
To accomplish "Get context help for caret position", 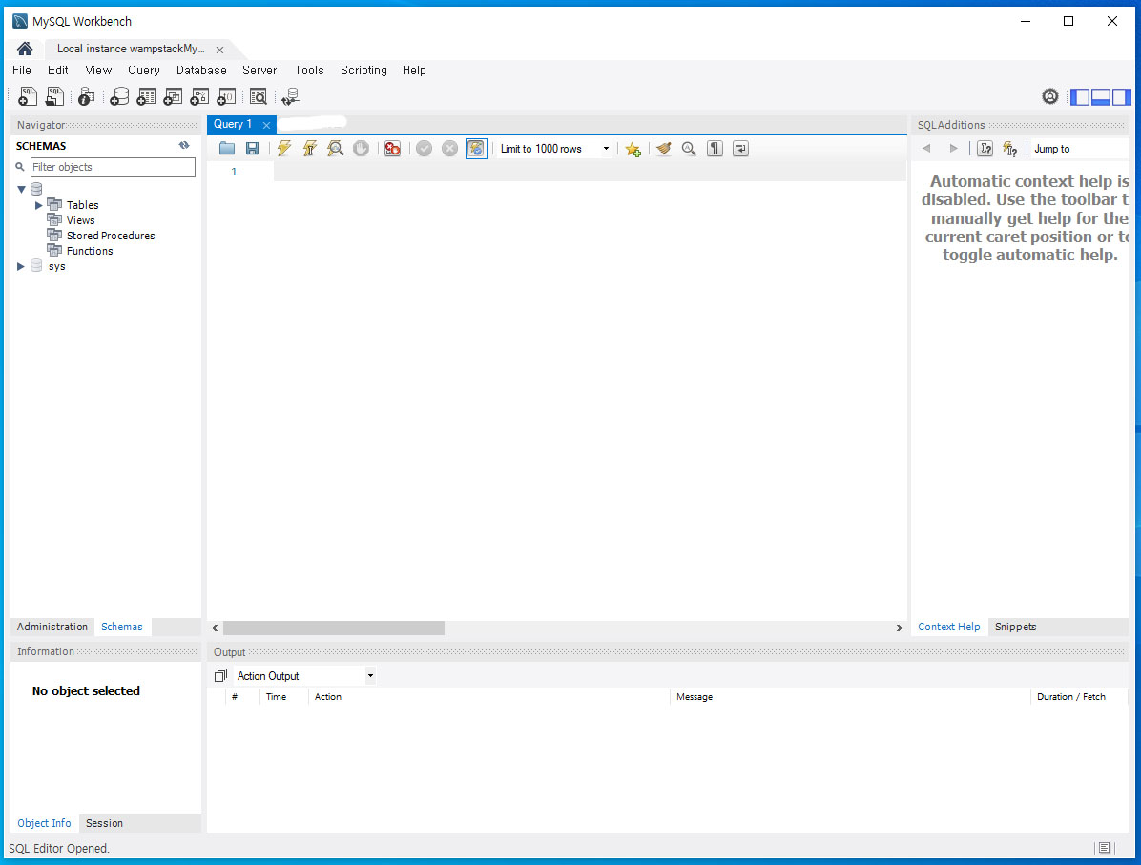I will click(x=985, y=149).
